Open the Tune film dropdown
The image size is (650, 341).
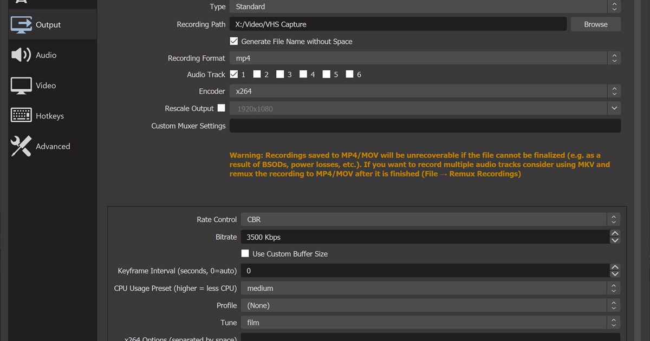pyautogui.click(x=430, y=323)
